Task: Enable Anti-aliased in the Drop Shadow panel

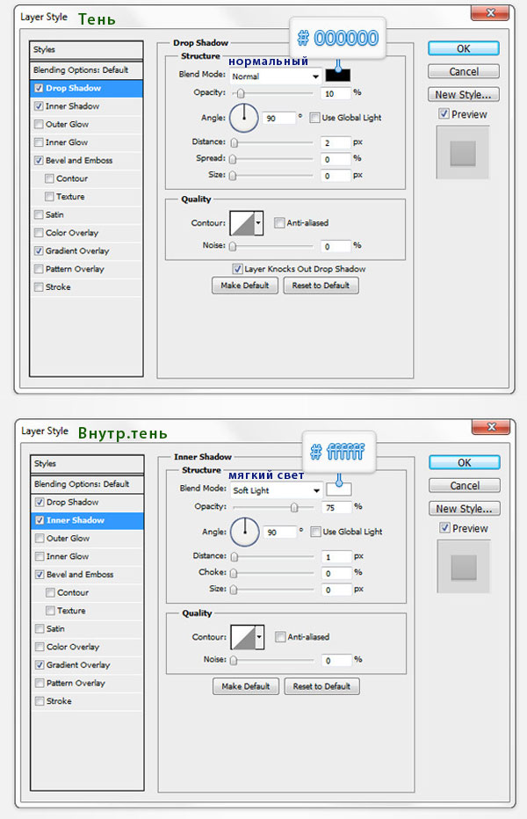Action: (279, 223)
